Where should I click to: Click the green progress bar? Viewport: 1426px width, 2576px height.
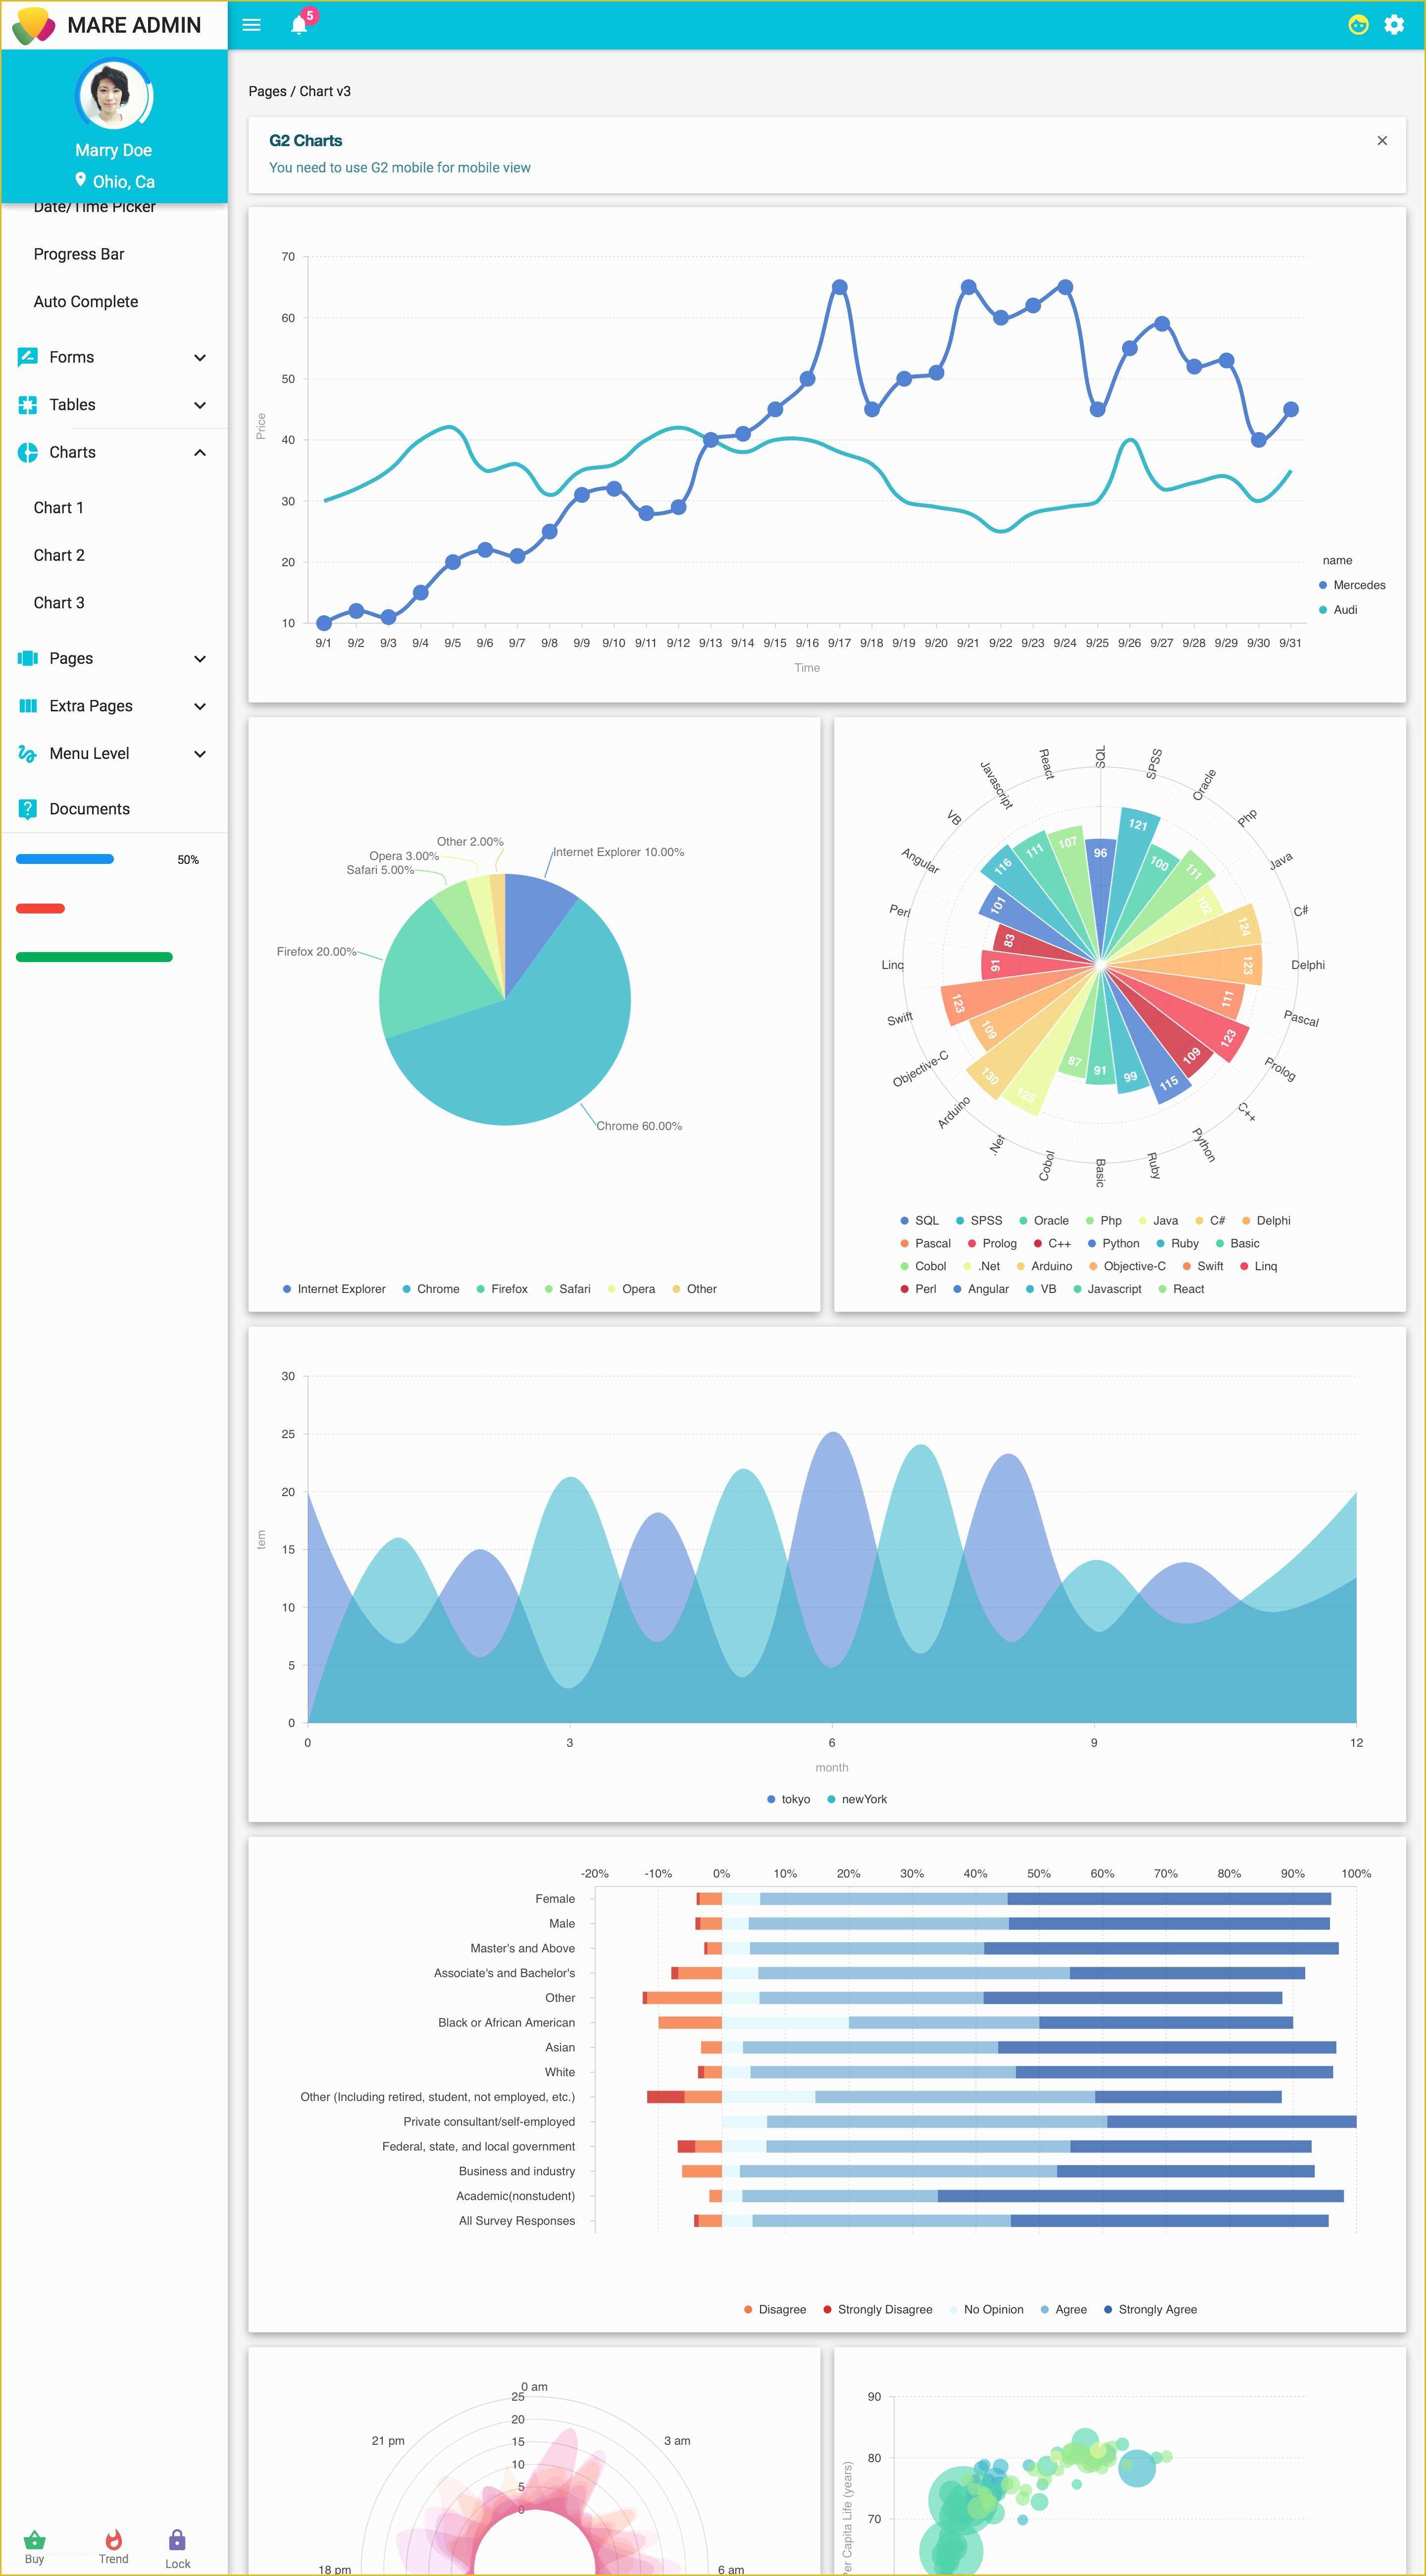click(94, 957)
